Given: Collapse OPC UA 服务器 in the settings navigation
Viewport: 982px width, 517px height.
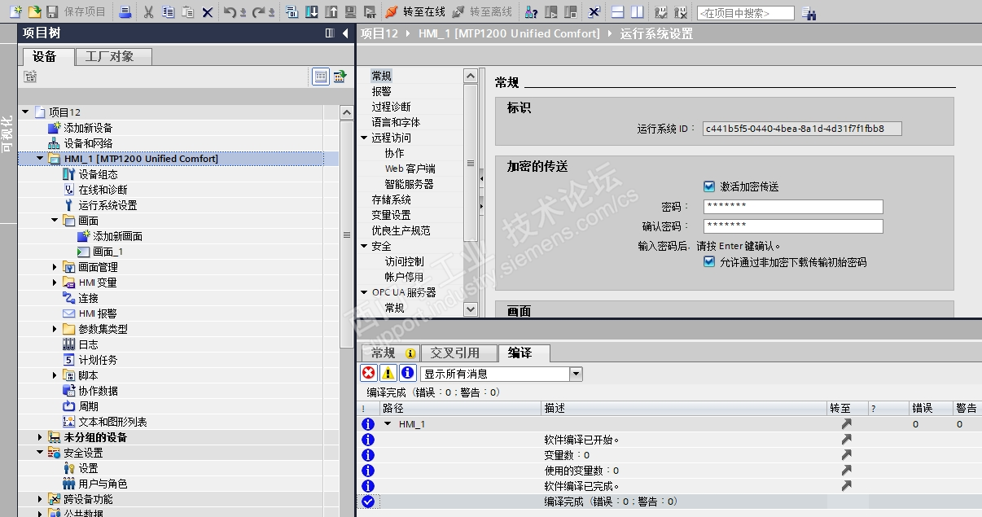Looking at the screenshot, I should pyautogui.click(x=364, y=292).
